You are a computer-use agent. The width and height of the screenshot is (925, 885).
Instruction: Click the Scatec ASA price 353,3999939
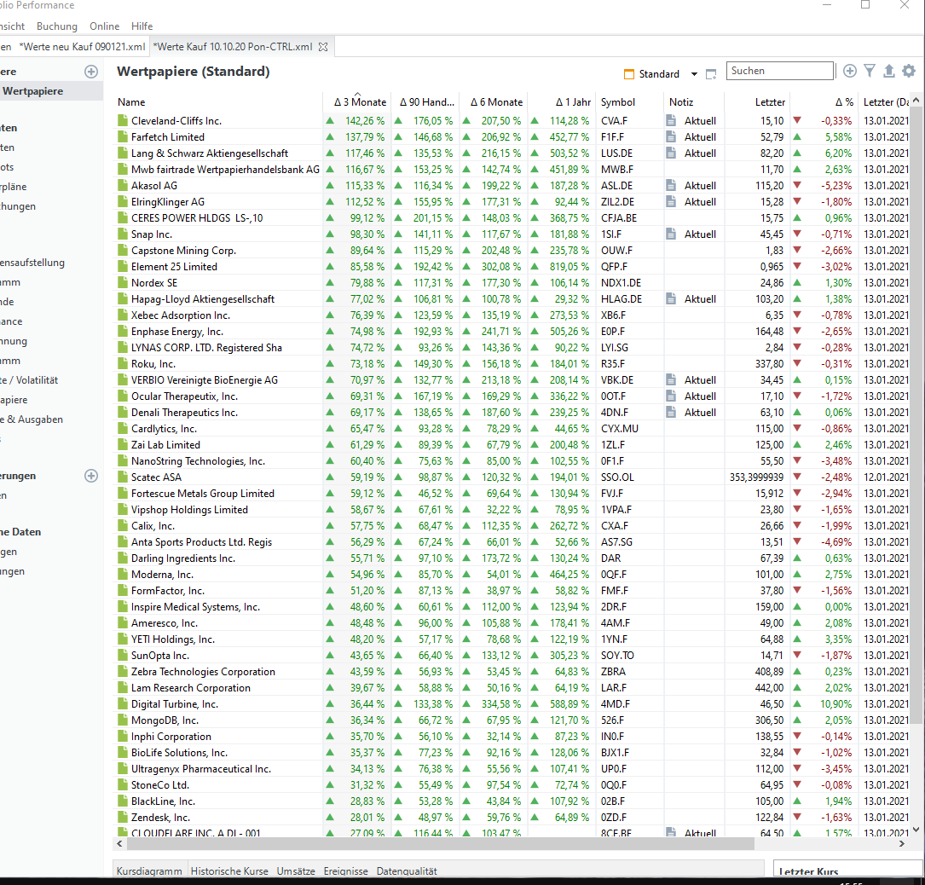756,477
